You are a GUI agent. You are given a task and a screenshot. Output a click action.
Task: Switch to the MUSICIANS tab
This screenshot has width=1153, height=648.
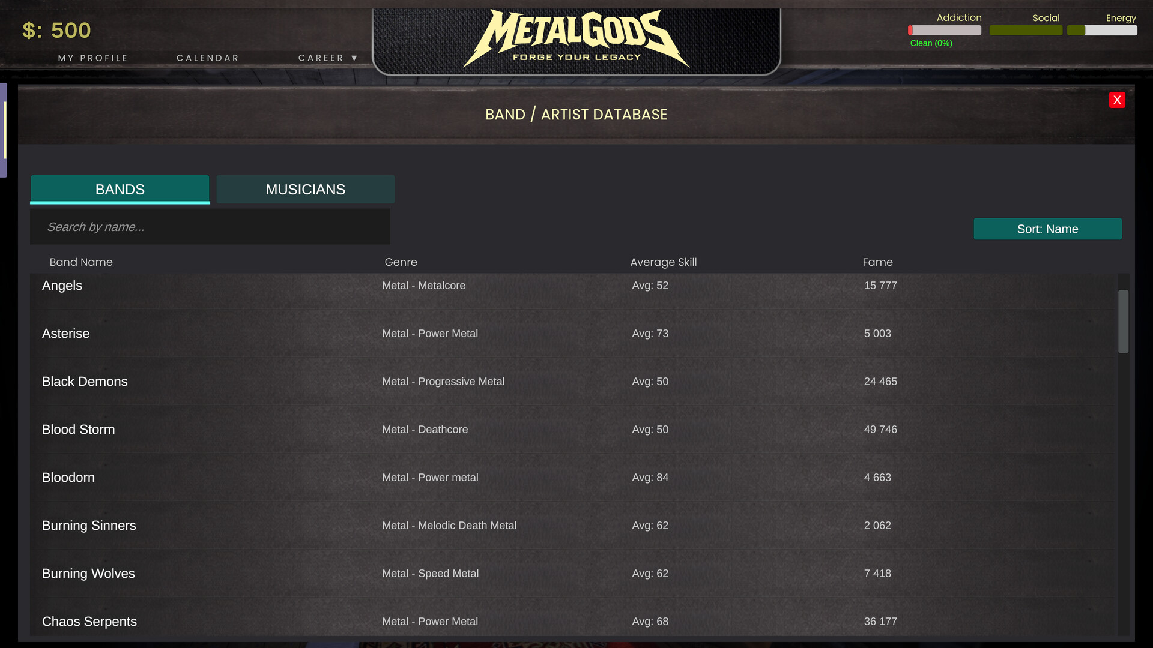click(305, 189)
